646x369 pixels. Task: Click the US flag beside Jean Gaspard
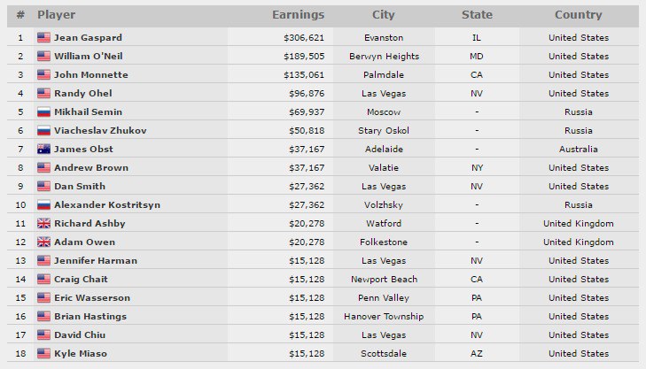(43, 38)
